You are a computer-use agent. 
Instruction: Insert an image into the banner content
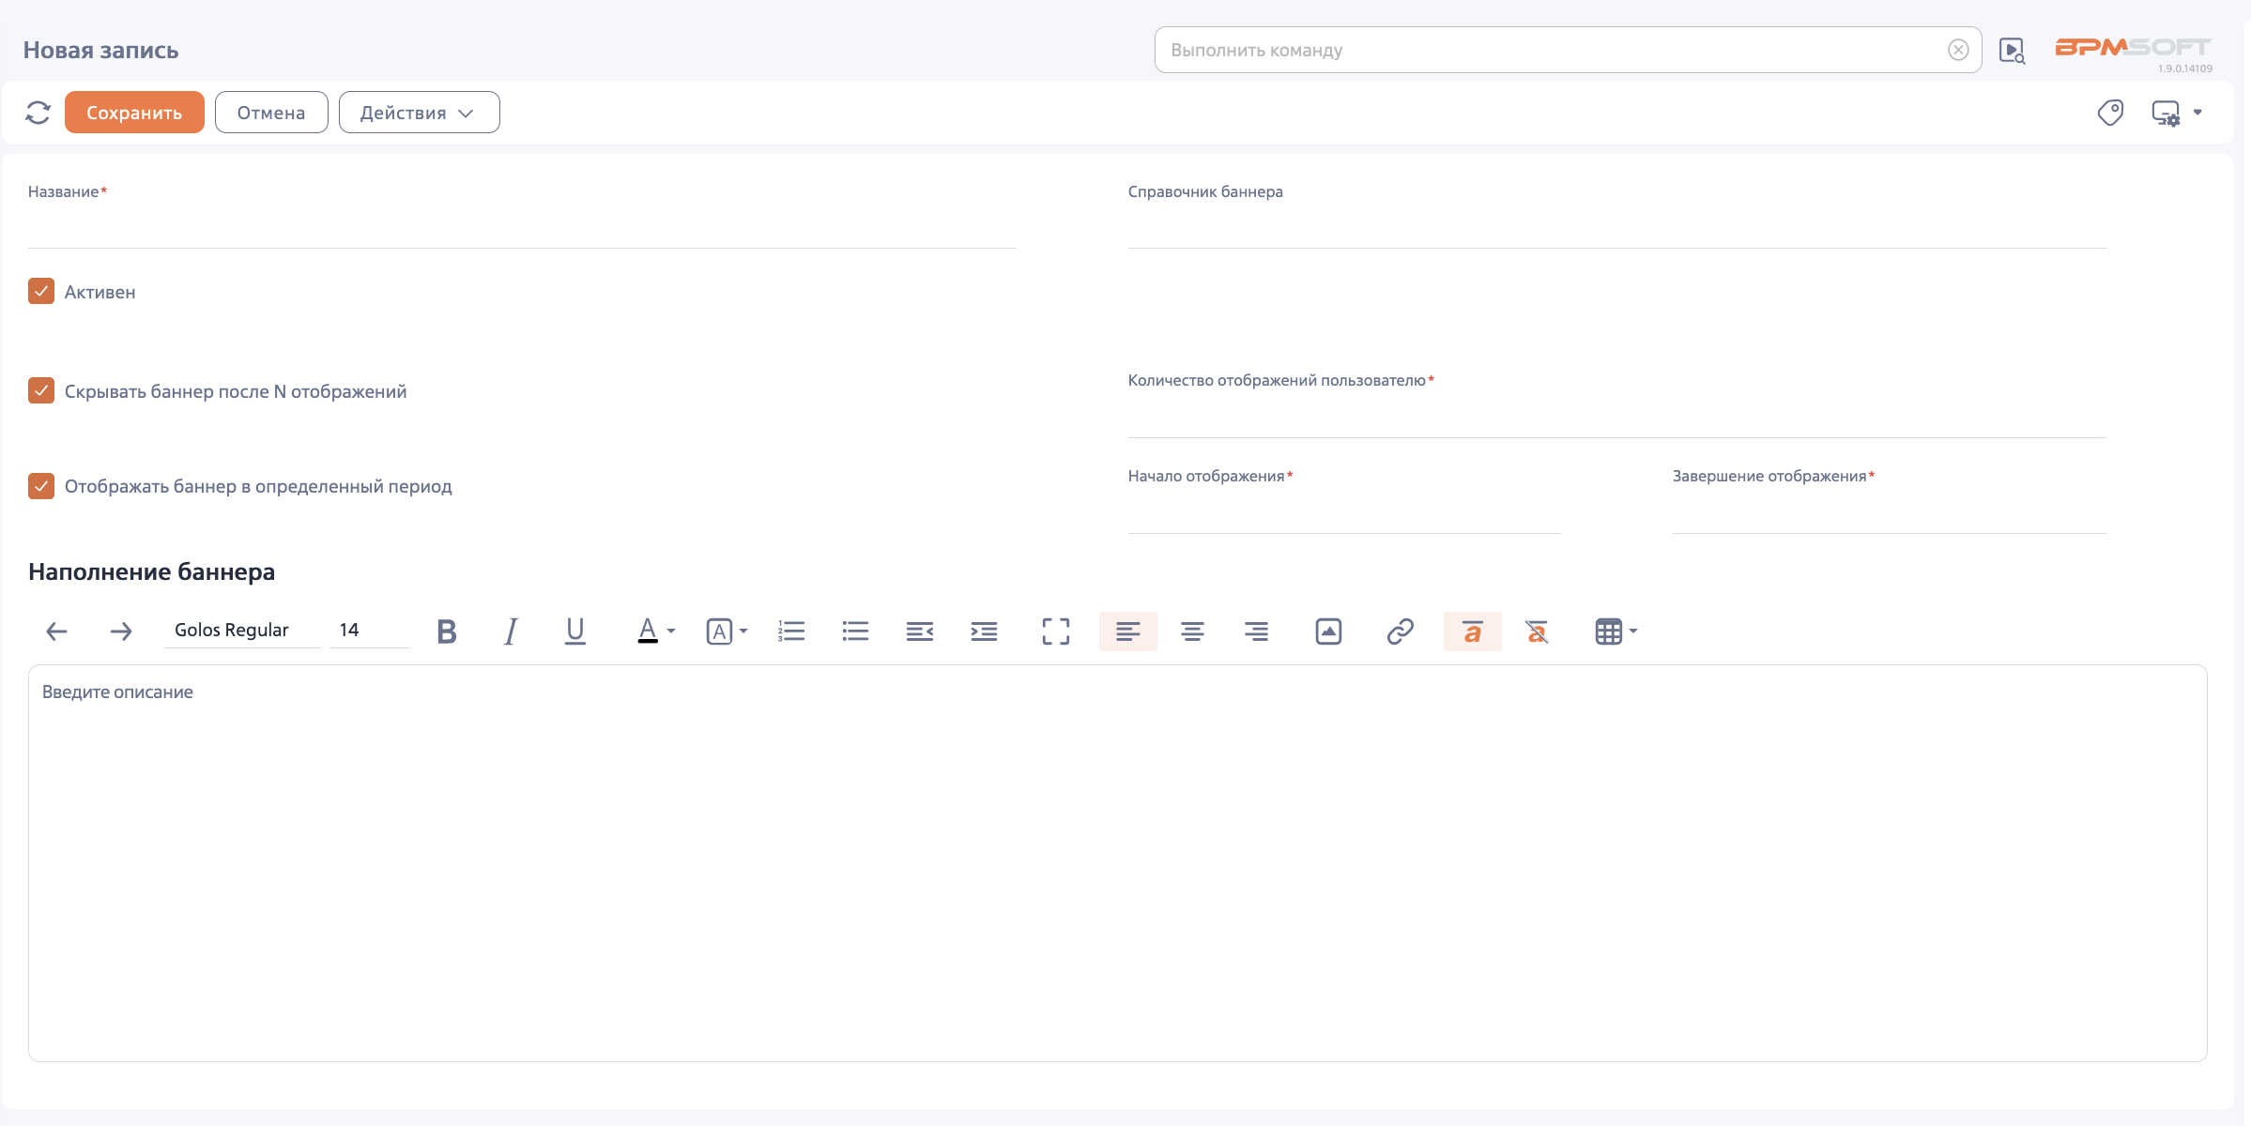(x=1328, y=631)
